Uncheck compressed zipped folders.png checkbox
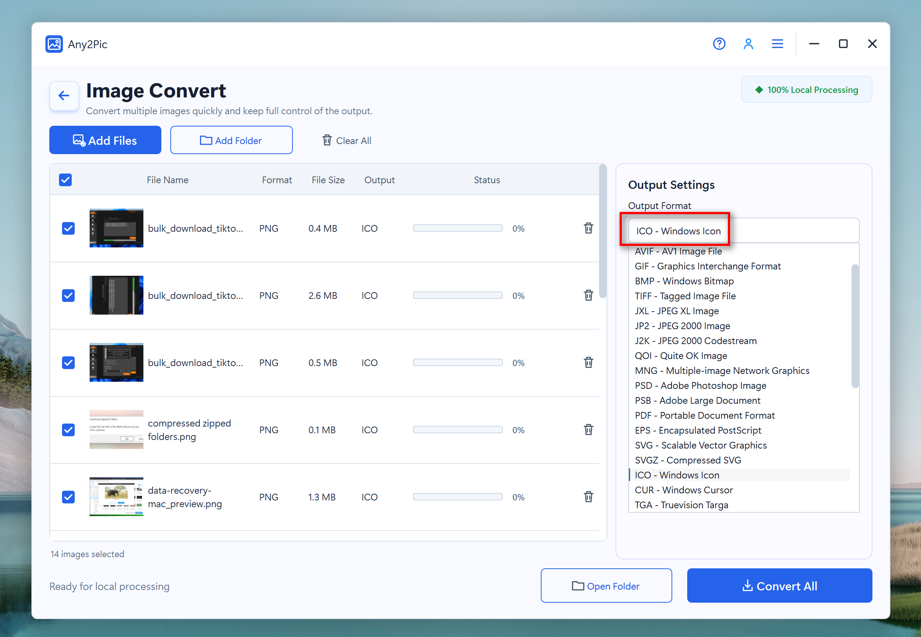Screen dimensions: 921x637 tap(68, 430)
